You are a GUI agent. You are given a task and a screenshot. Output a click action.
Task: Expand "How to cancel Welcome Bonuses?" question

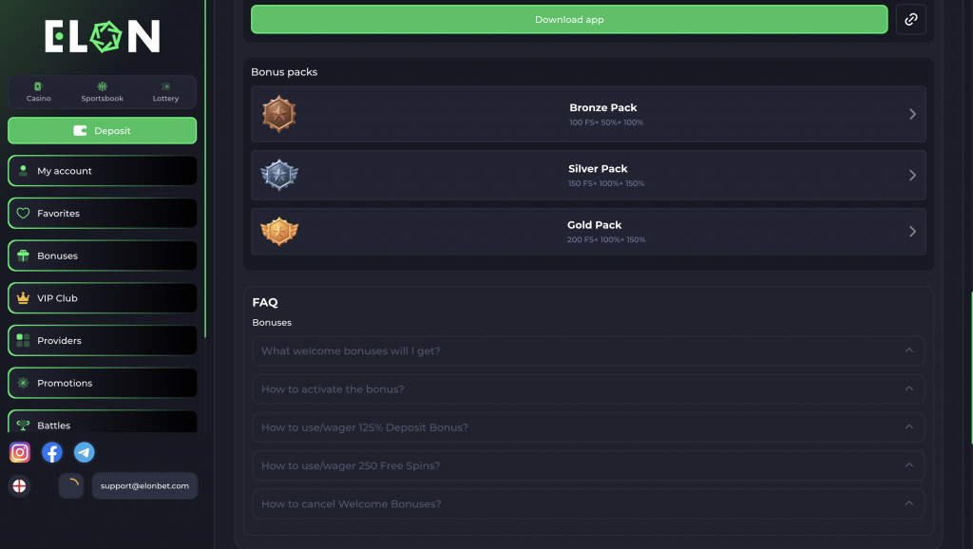(588, 504)
